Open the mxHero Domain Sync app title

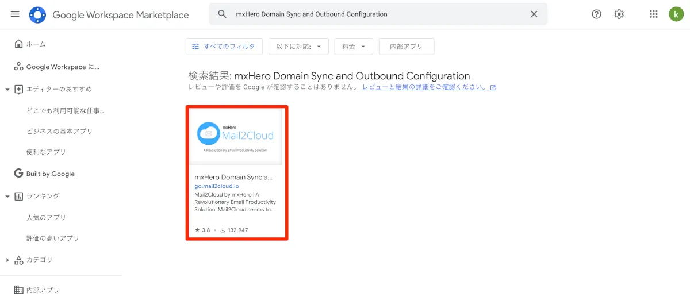(233, 177)
